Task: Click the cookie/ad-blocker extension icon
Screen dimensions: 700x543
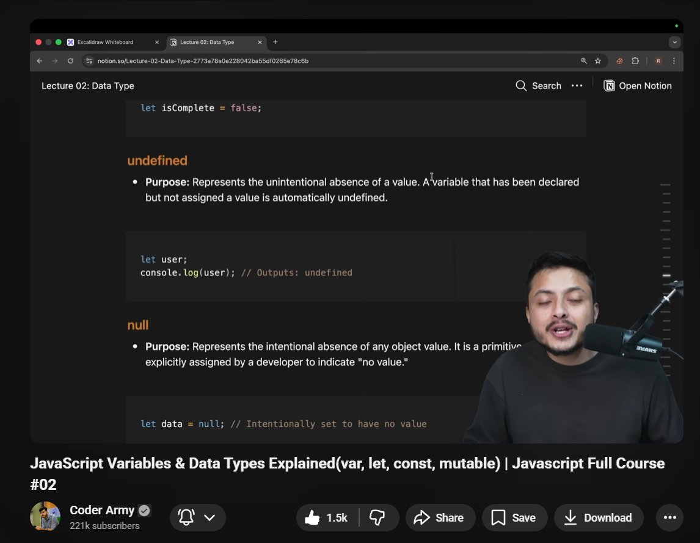Action: pyautogui.click(x=619, y=61)
